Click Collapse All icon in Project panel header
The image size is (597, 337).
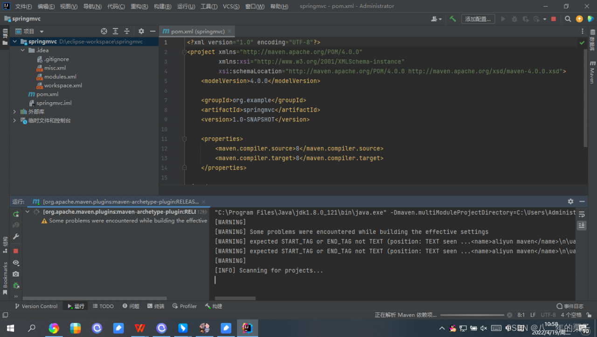[126, 31]
